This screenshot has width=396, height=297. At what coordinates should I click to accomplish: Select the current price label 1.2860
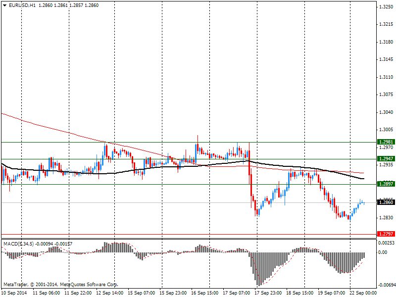pos(386,202)
